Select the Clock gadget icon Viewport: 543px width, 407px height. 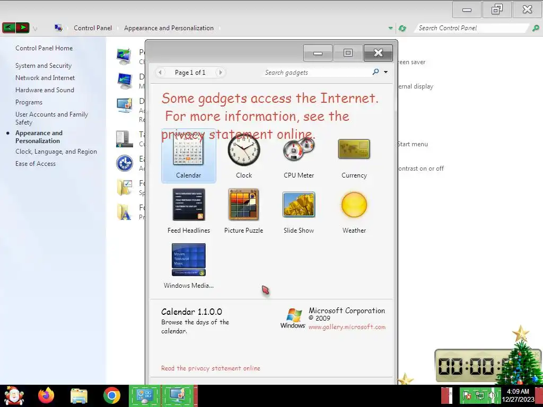244,150
